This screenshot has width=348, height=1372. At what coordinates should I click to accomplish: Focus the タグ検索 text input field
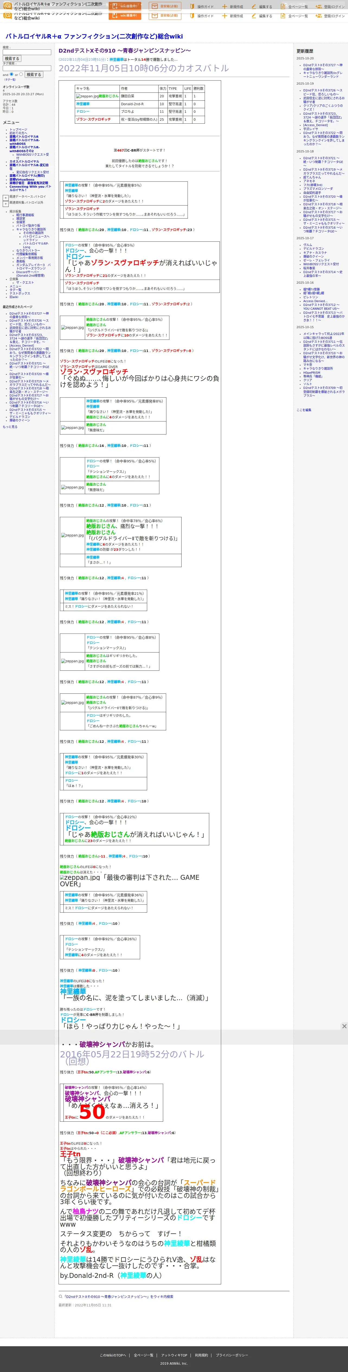coord(27,68)
